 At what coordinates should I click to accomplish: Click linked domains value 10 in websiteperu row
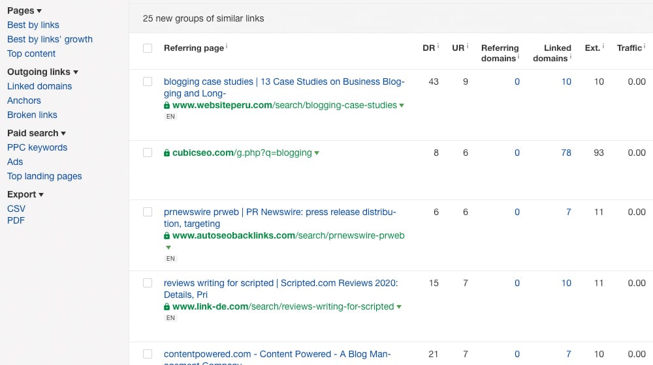[566, 81]
